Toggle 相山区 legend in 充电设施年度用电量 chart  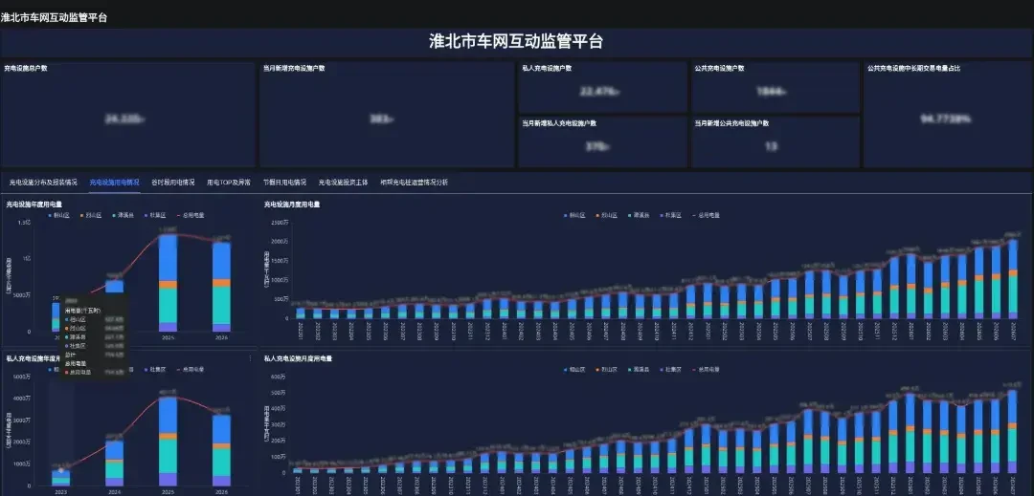point(58,215)
